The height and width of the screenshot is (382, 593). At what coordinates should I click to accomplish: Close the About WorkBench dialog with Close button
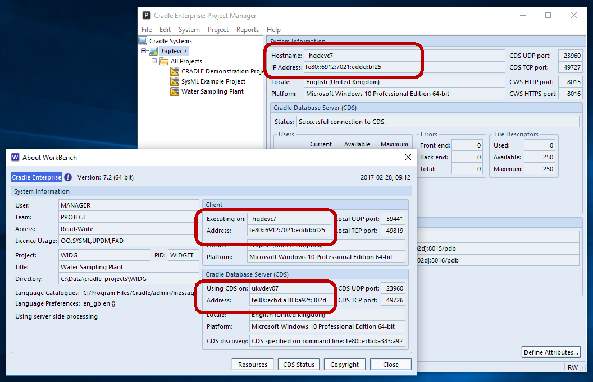(390, 365)
